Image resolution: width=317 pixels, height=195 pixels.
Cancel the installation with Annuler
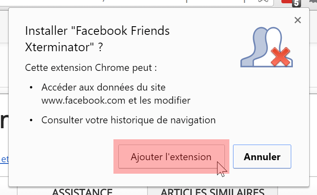pyautogui.click(x=262, y=156)
